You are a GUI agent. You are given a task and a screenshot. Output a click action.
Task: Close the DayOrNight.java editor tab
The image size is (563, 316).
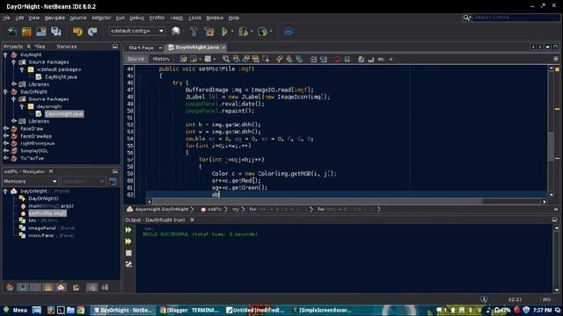point(223,47)
